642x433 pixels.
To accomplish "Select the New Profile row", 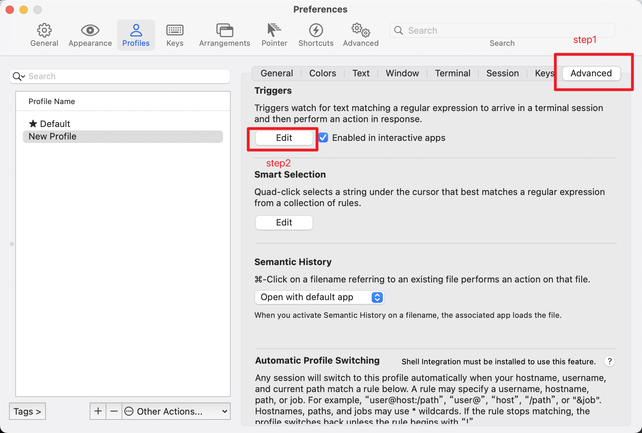I will [123, 136].
